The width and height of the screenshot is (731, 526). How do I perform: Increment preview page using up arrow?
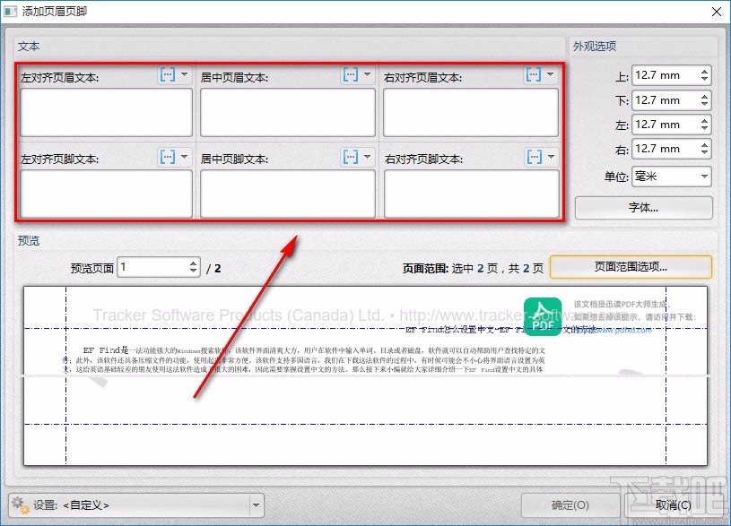pos(193,262)
